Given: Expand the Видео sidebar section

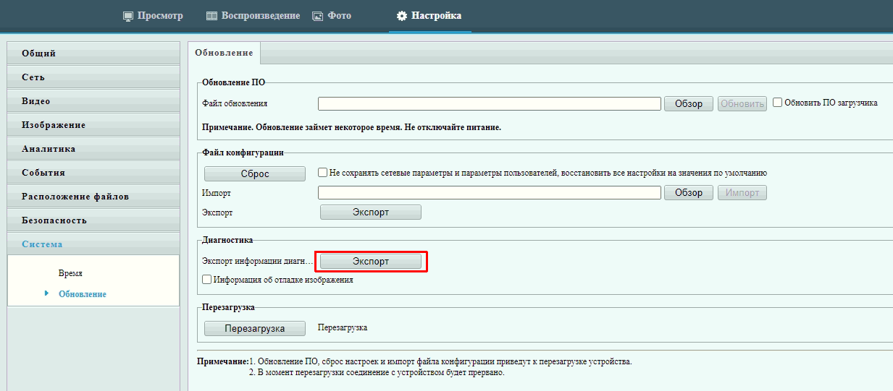Looking at the screenshot, I should [93, 101].
